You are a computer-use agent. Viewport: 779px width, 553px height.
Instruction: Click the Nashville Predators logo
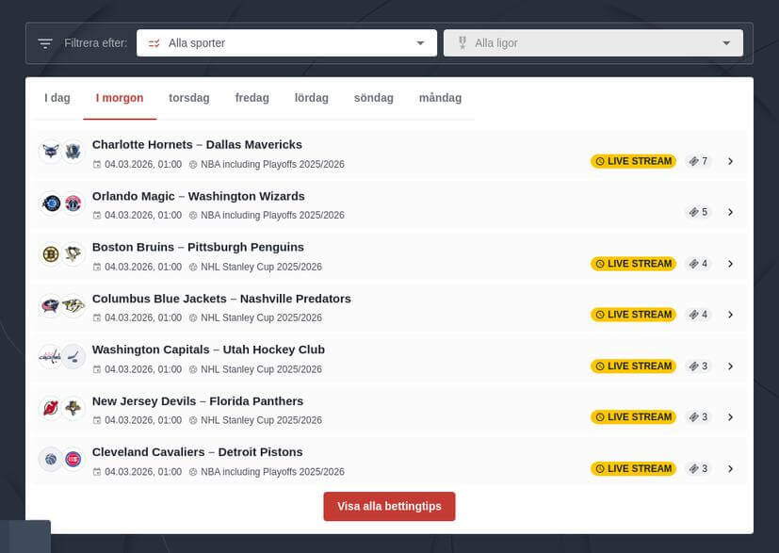tap(73, 305)
